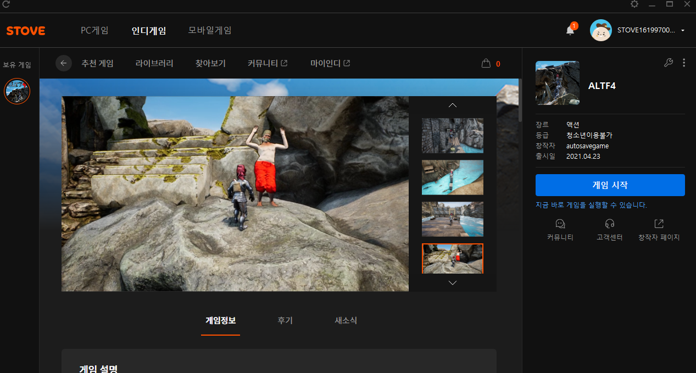This screenshot has width=696, height=373.
Task: Click the owned ALTF4 game avatar in sidebar
Action: coord(17,91)
